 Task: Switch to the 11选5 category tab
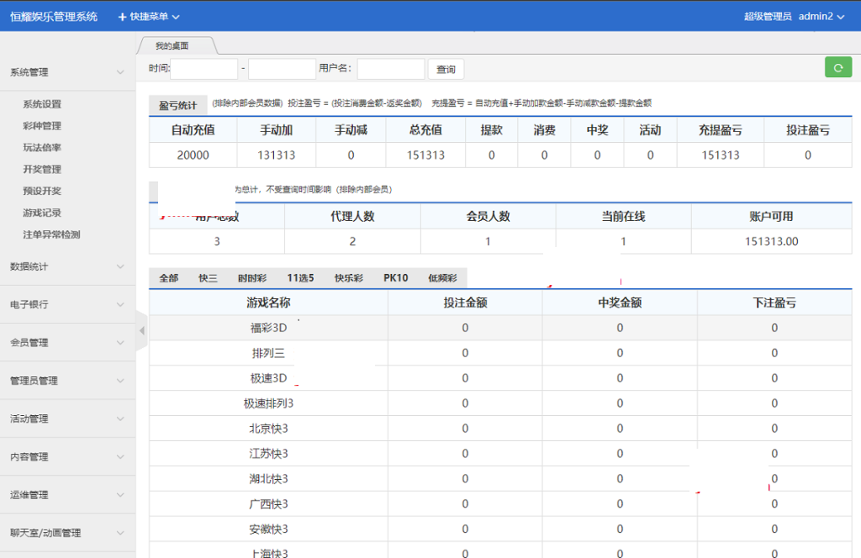tap(300, 278)
